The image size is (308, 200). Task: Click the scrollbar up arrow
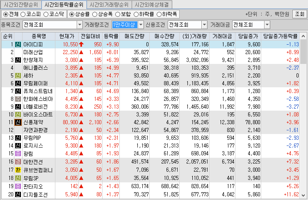tap(303, 36)
